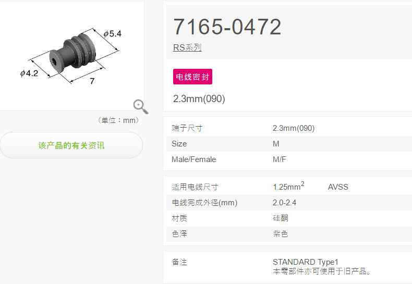This screenshot has height=284, width=412.
Task: Click the magnifier zoom icon on product image
Action: (141, 107)
